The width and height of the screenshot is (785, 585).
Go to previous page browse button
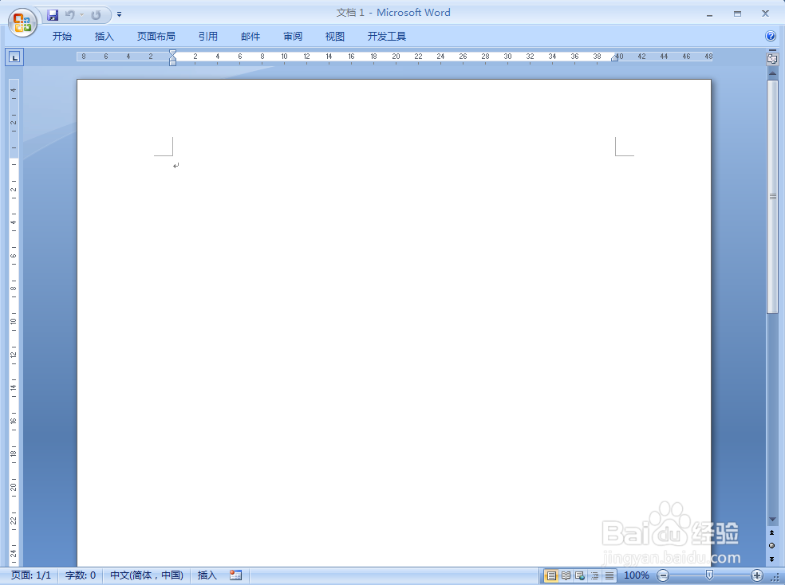[x=772, y=533]
